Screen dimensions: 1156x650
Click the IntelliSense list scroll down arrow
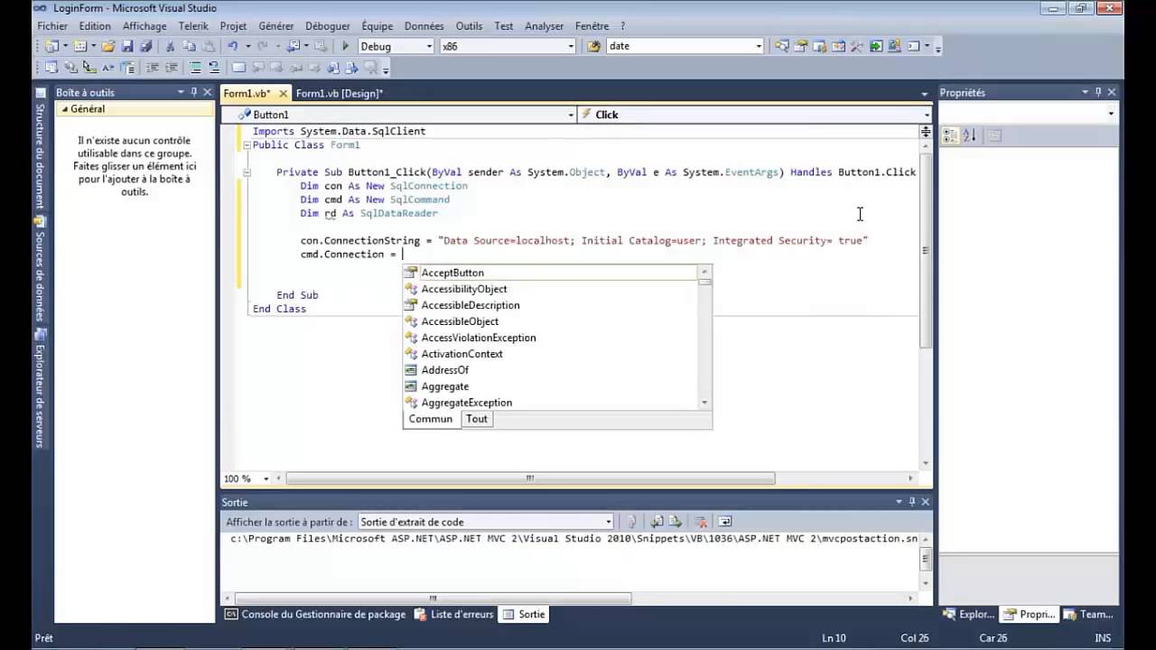705,403
